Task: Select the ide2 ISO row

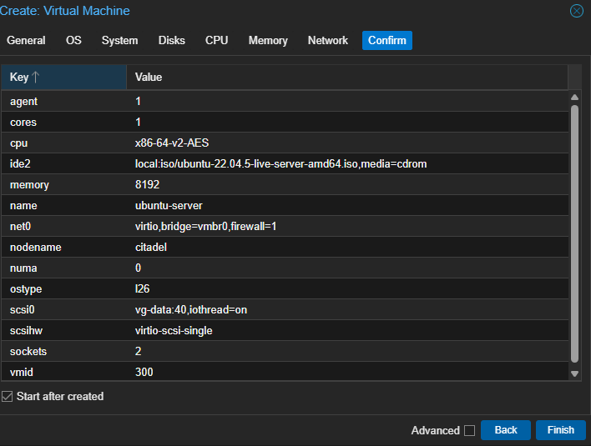Action: (280, 164)
